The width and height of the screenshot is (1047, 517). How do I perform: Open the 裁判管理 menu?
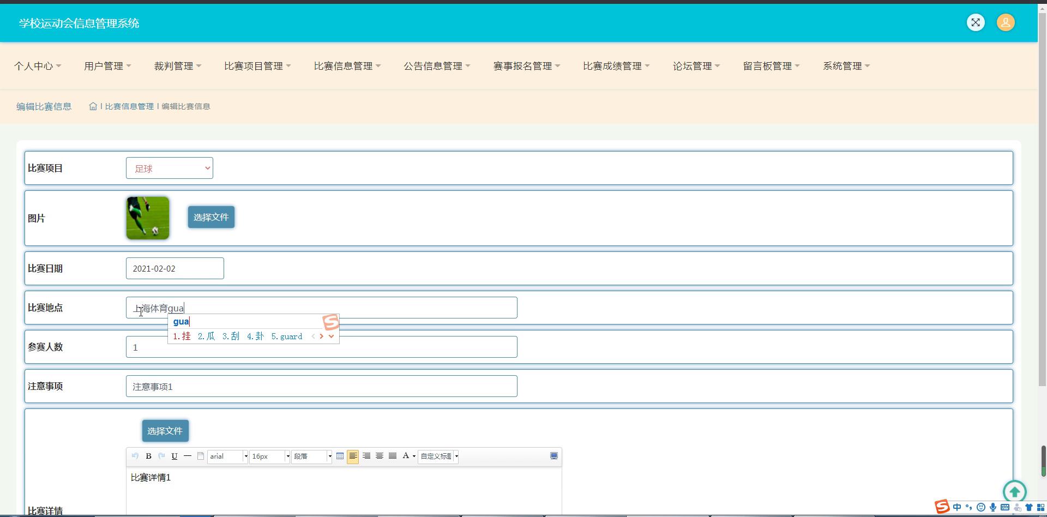178,66
